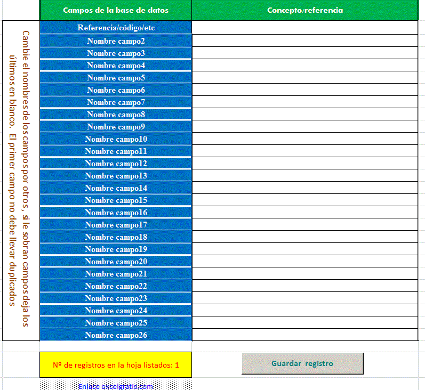This screenshot has height=390, width=425.
Task: Select the Nombre campo5 label cell
Action: tap(116, 77)
